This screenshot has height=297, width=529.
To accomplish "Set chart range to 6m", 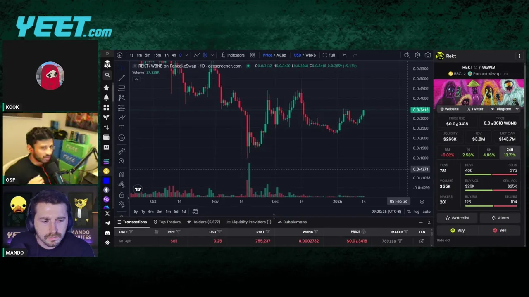I will click(151, 212).
